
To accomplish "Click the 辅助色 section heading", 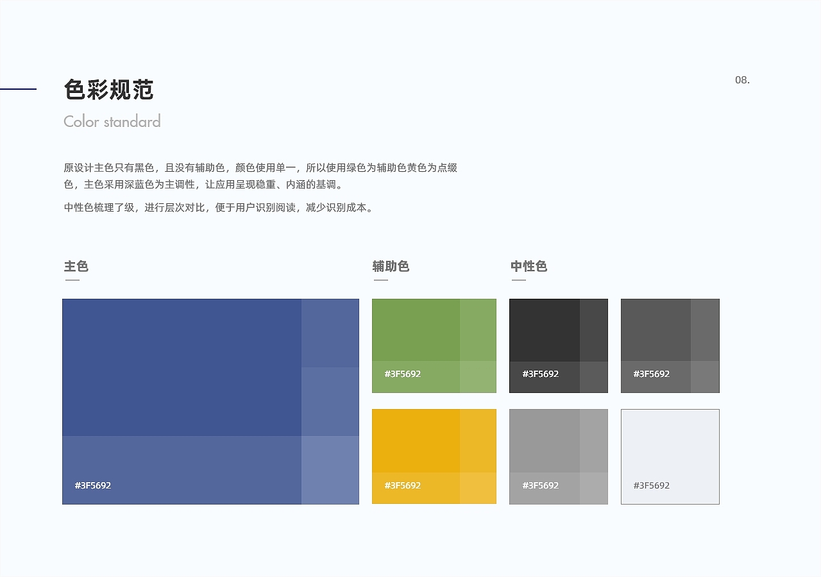I will click(391, 267).
